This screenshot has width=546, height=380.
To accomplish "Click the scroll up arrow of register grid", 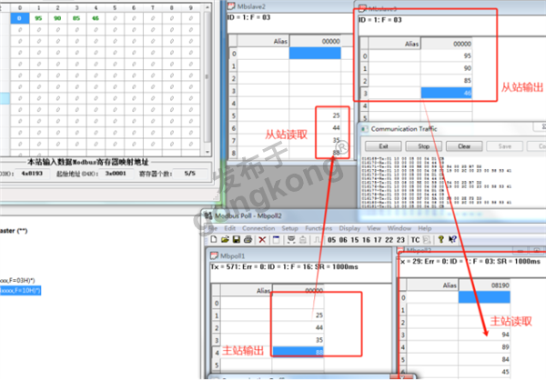I will (207, 7).
